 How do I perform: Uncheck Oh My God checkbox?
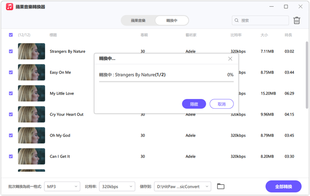(x=11, y=135)
